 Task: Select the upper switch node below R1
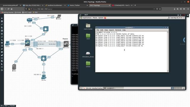[46, 29]
